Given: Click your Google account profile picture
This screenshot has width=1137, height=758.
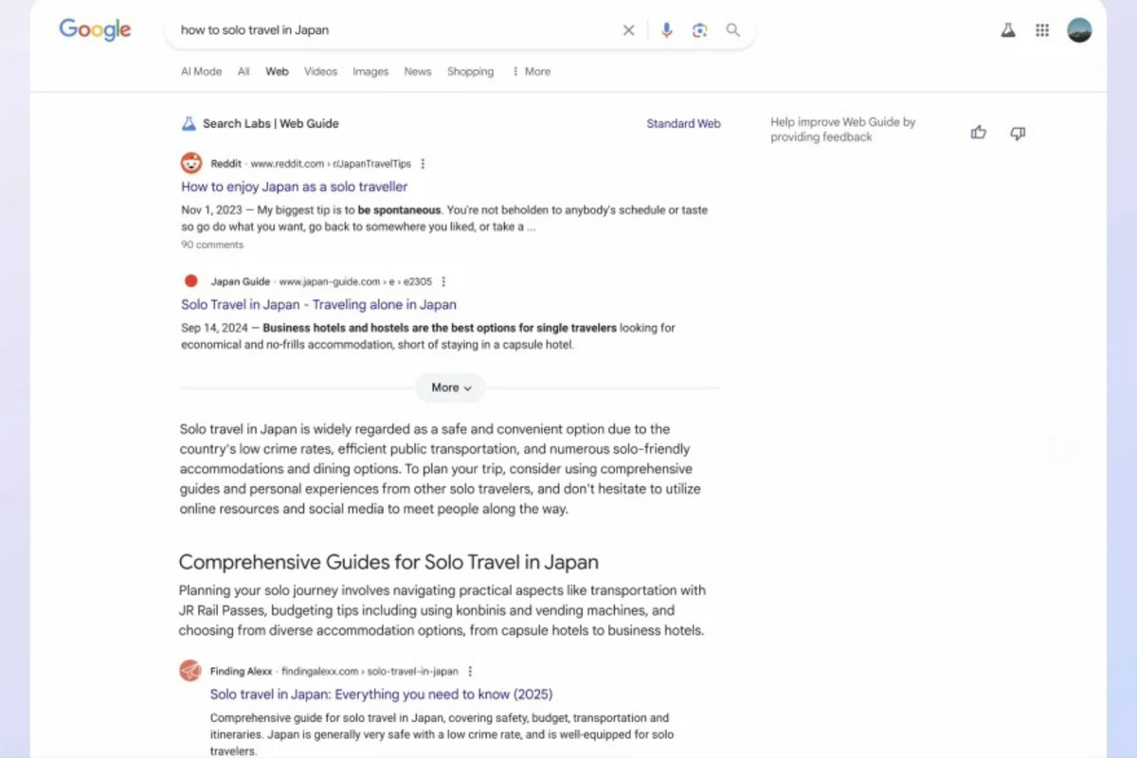Looking at the screenshot, I should tap(1081, 29).
